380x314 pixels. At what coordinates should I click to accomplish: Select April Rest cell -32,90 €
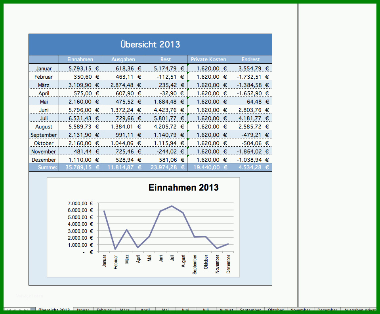coord(166,93)
